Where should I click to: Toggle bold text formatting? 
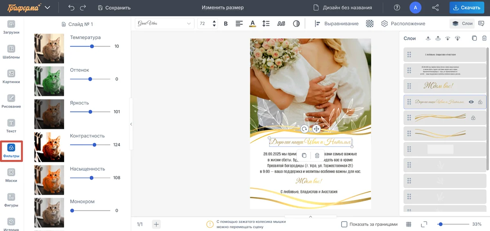(226, 24)
